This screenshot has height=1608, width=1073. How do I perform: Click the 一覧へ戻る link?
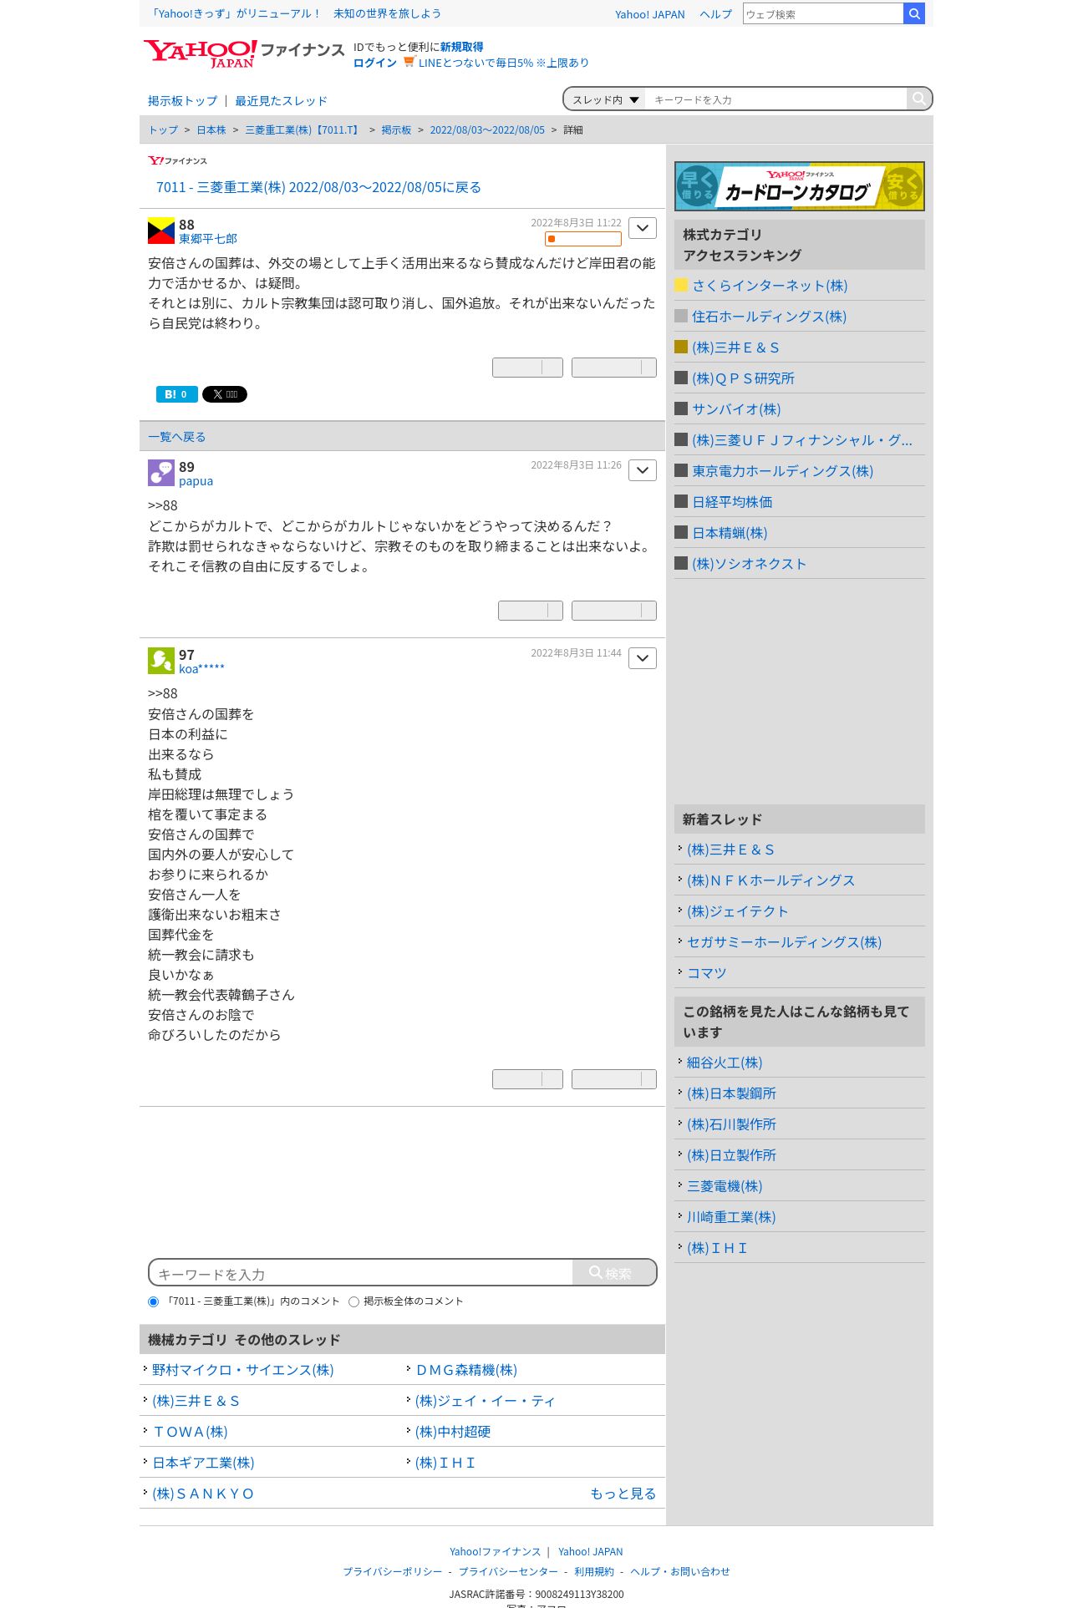coord(176,437)
